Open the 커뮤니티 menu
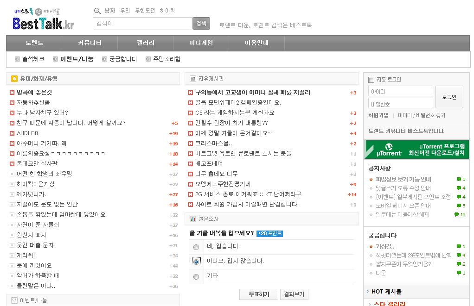The image size is (474, 306). (x=90, y=43)
